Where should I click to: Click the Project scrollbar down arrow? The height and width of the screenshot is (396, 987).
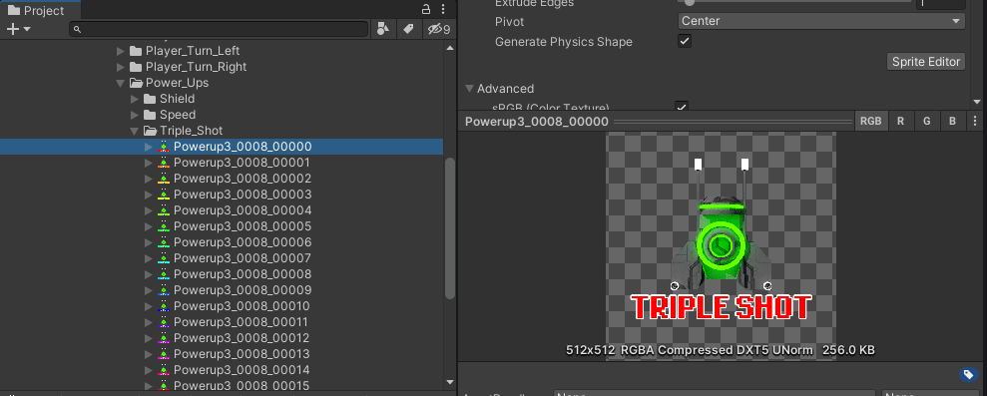click(449, 381)
